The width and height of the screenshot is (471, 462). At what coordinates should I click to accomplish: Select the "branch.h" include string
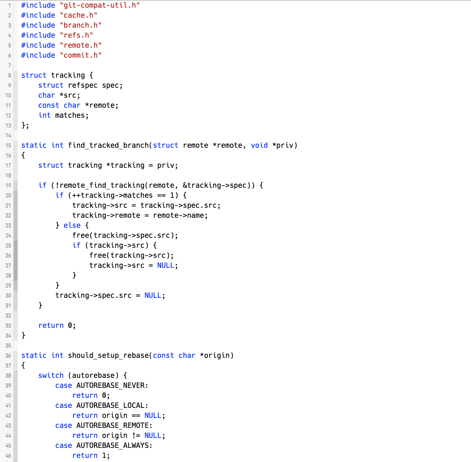[81, 25]
